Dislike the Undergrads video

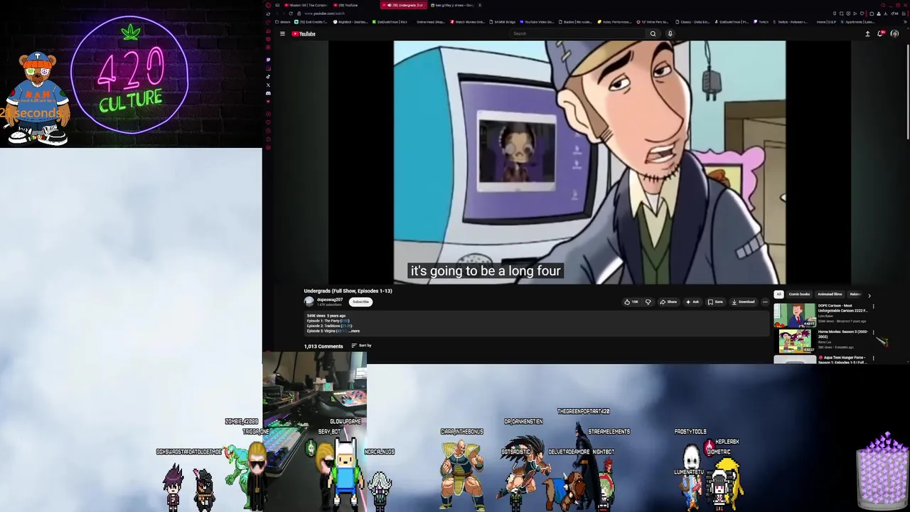[648, 302]
